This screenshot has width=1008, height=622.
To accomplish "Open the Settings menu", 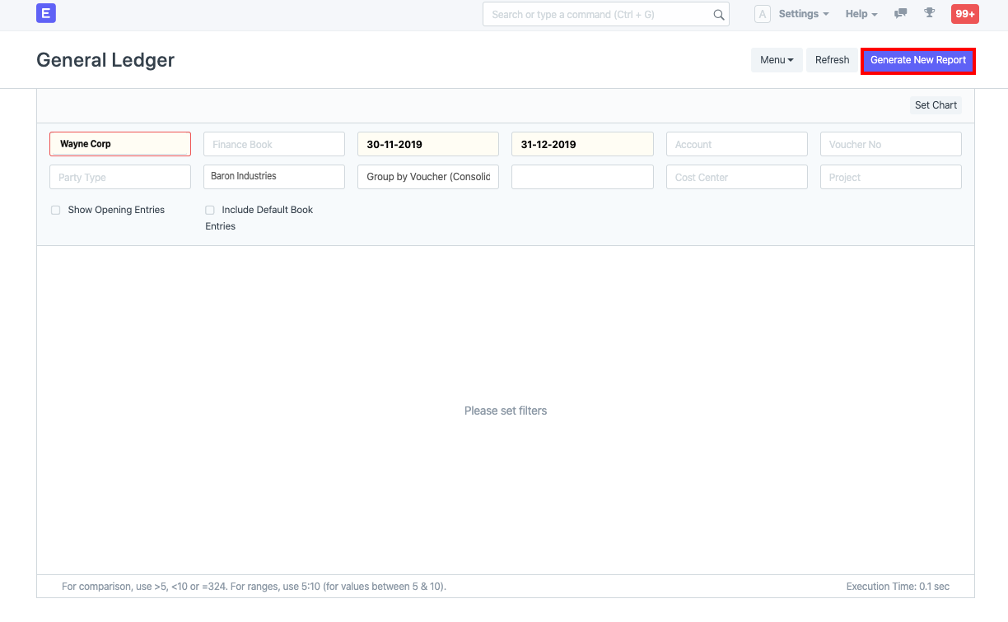I will (801, 13).
